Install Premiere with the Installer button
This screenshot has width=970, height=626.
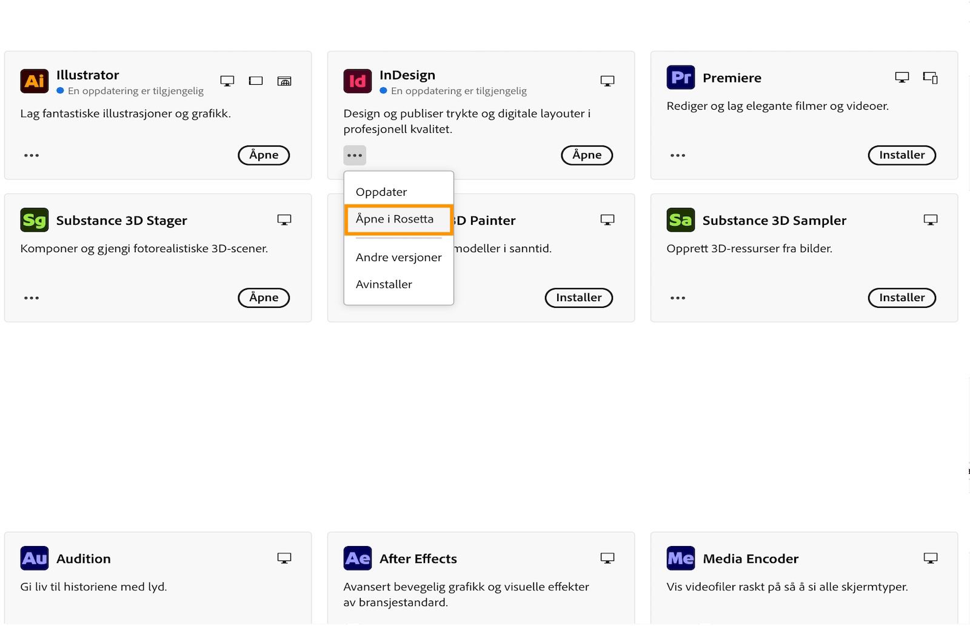pyautogui.click(x=902, y=155)
